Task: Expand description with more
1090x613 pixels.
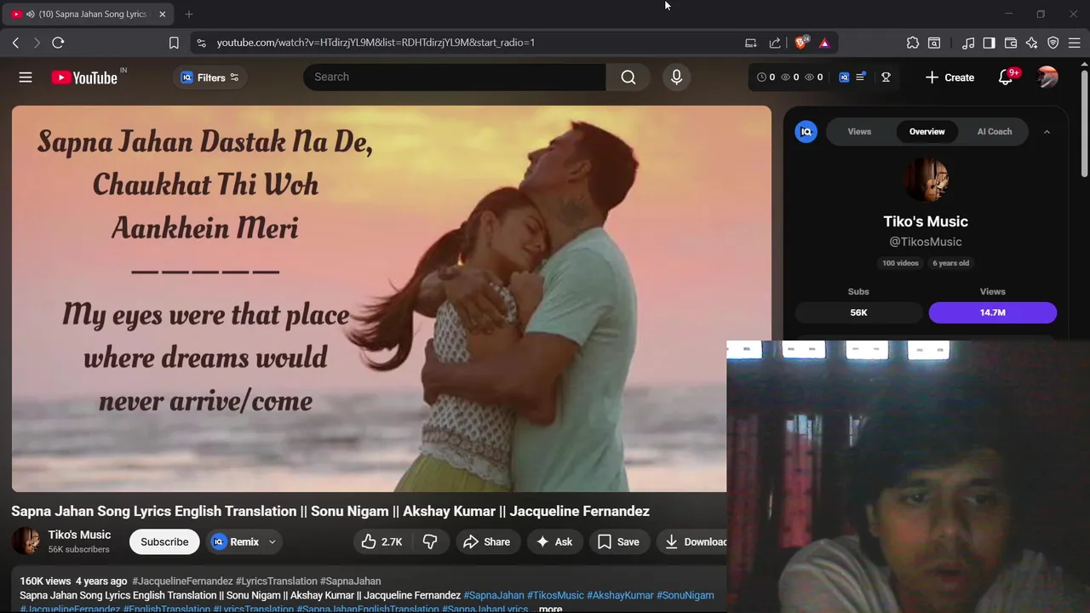Action: tap(550, 609)
